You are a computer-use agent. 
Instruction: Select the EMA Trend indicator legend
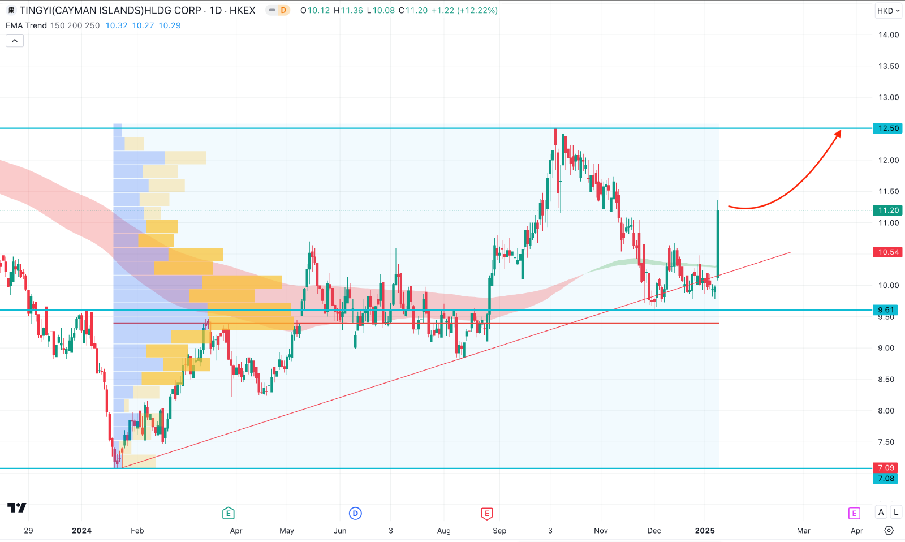coord(27,25)
